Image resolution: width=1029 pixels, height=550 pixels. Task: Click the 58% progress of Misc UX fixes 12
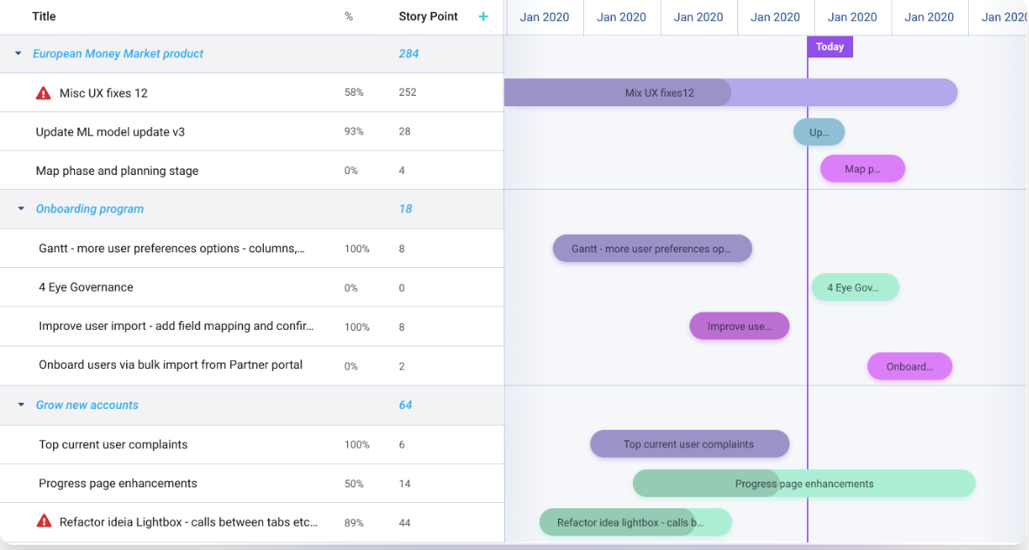tap(353, 92)
